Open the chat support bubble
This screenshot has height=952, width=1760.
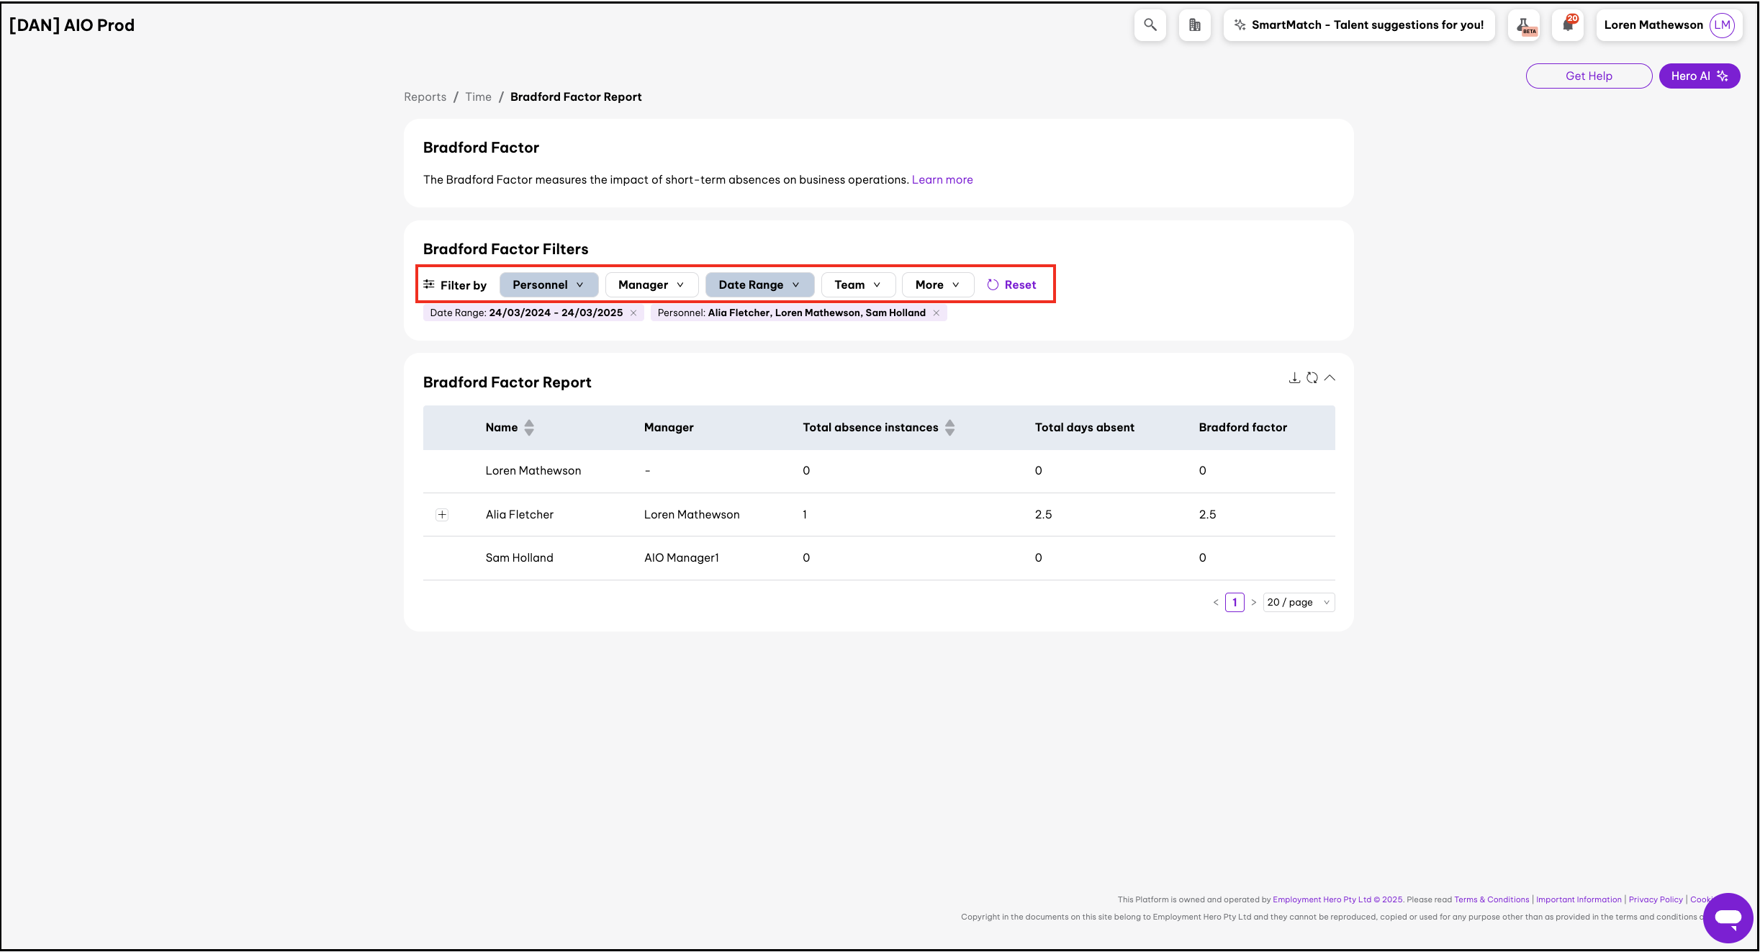pos(1727,917)
